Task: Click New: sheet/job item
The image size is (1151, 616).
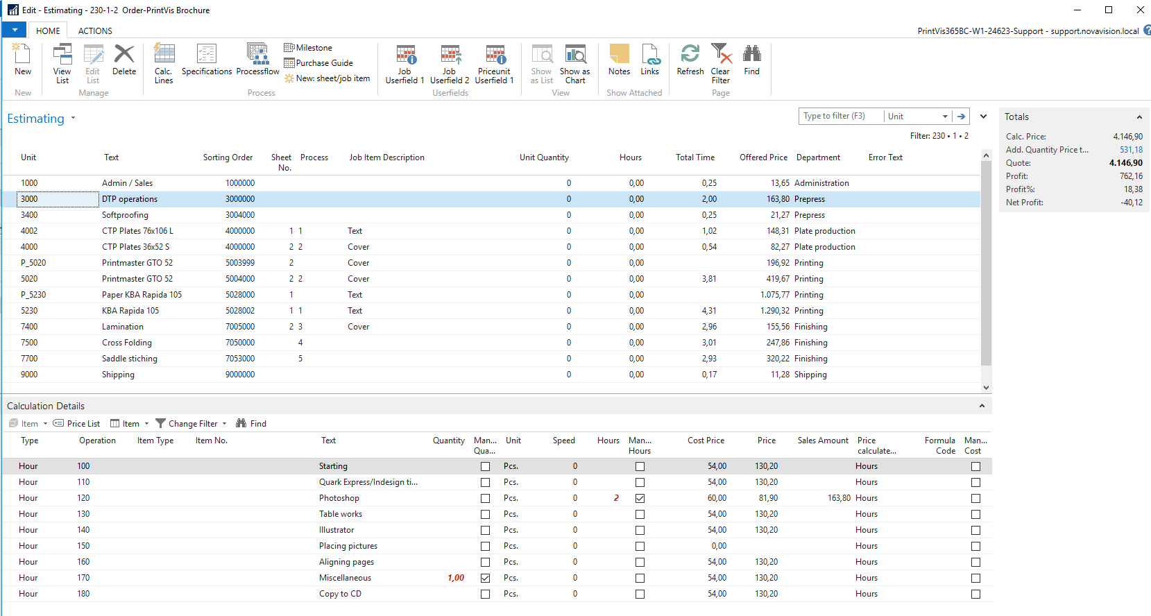Action: pos(327,78)
